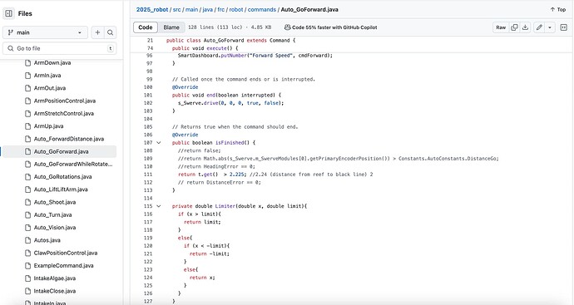Edit file with pencil icon
This screenshot has width=574, height=305.
pos(539,27)
